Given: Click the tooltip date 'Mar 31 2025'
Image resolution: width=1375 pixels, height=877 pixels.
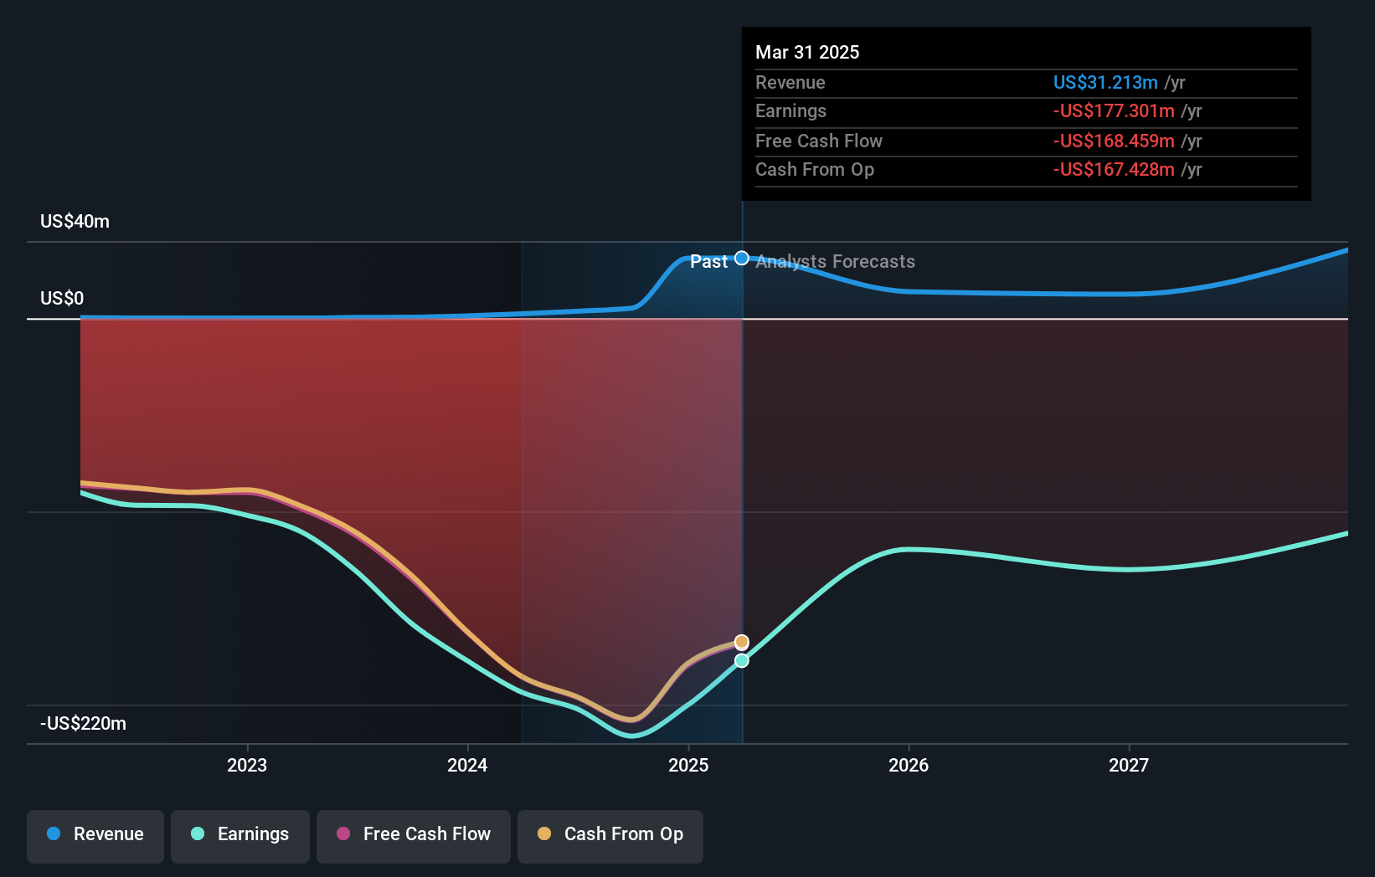Looking at the screenshot, I should tap(807, 52).
